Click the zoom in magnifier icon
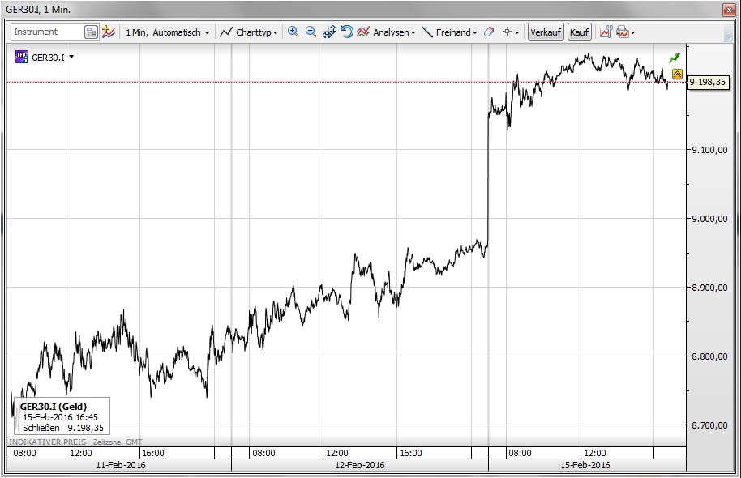The image size is (741, 478). coord(293,32)
